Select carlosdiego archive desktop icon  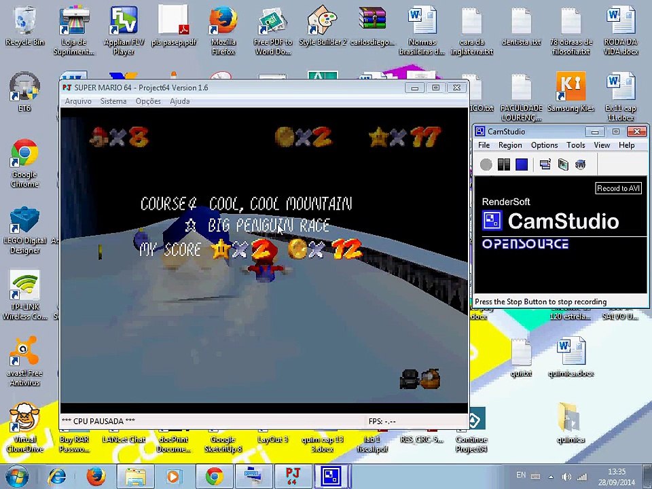pos(372,25)
